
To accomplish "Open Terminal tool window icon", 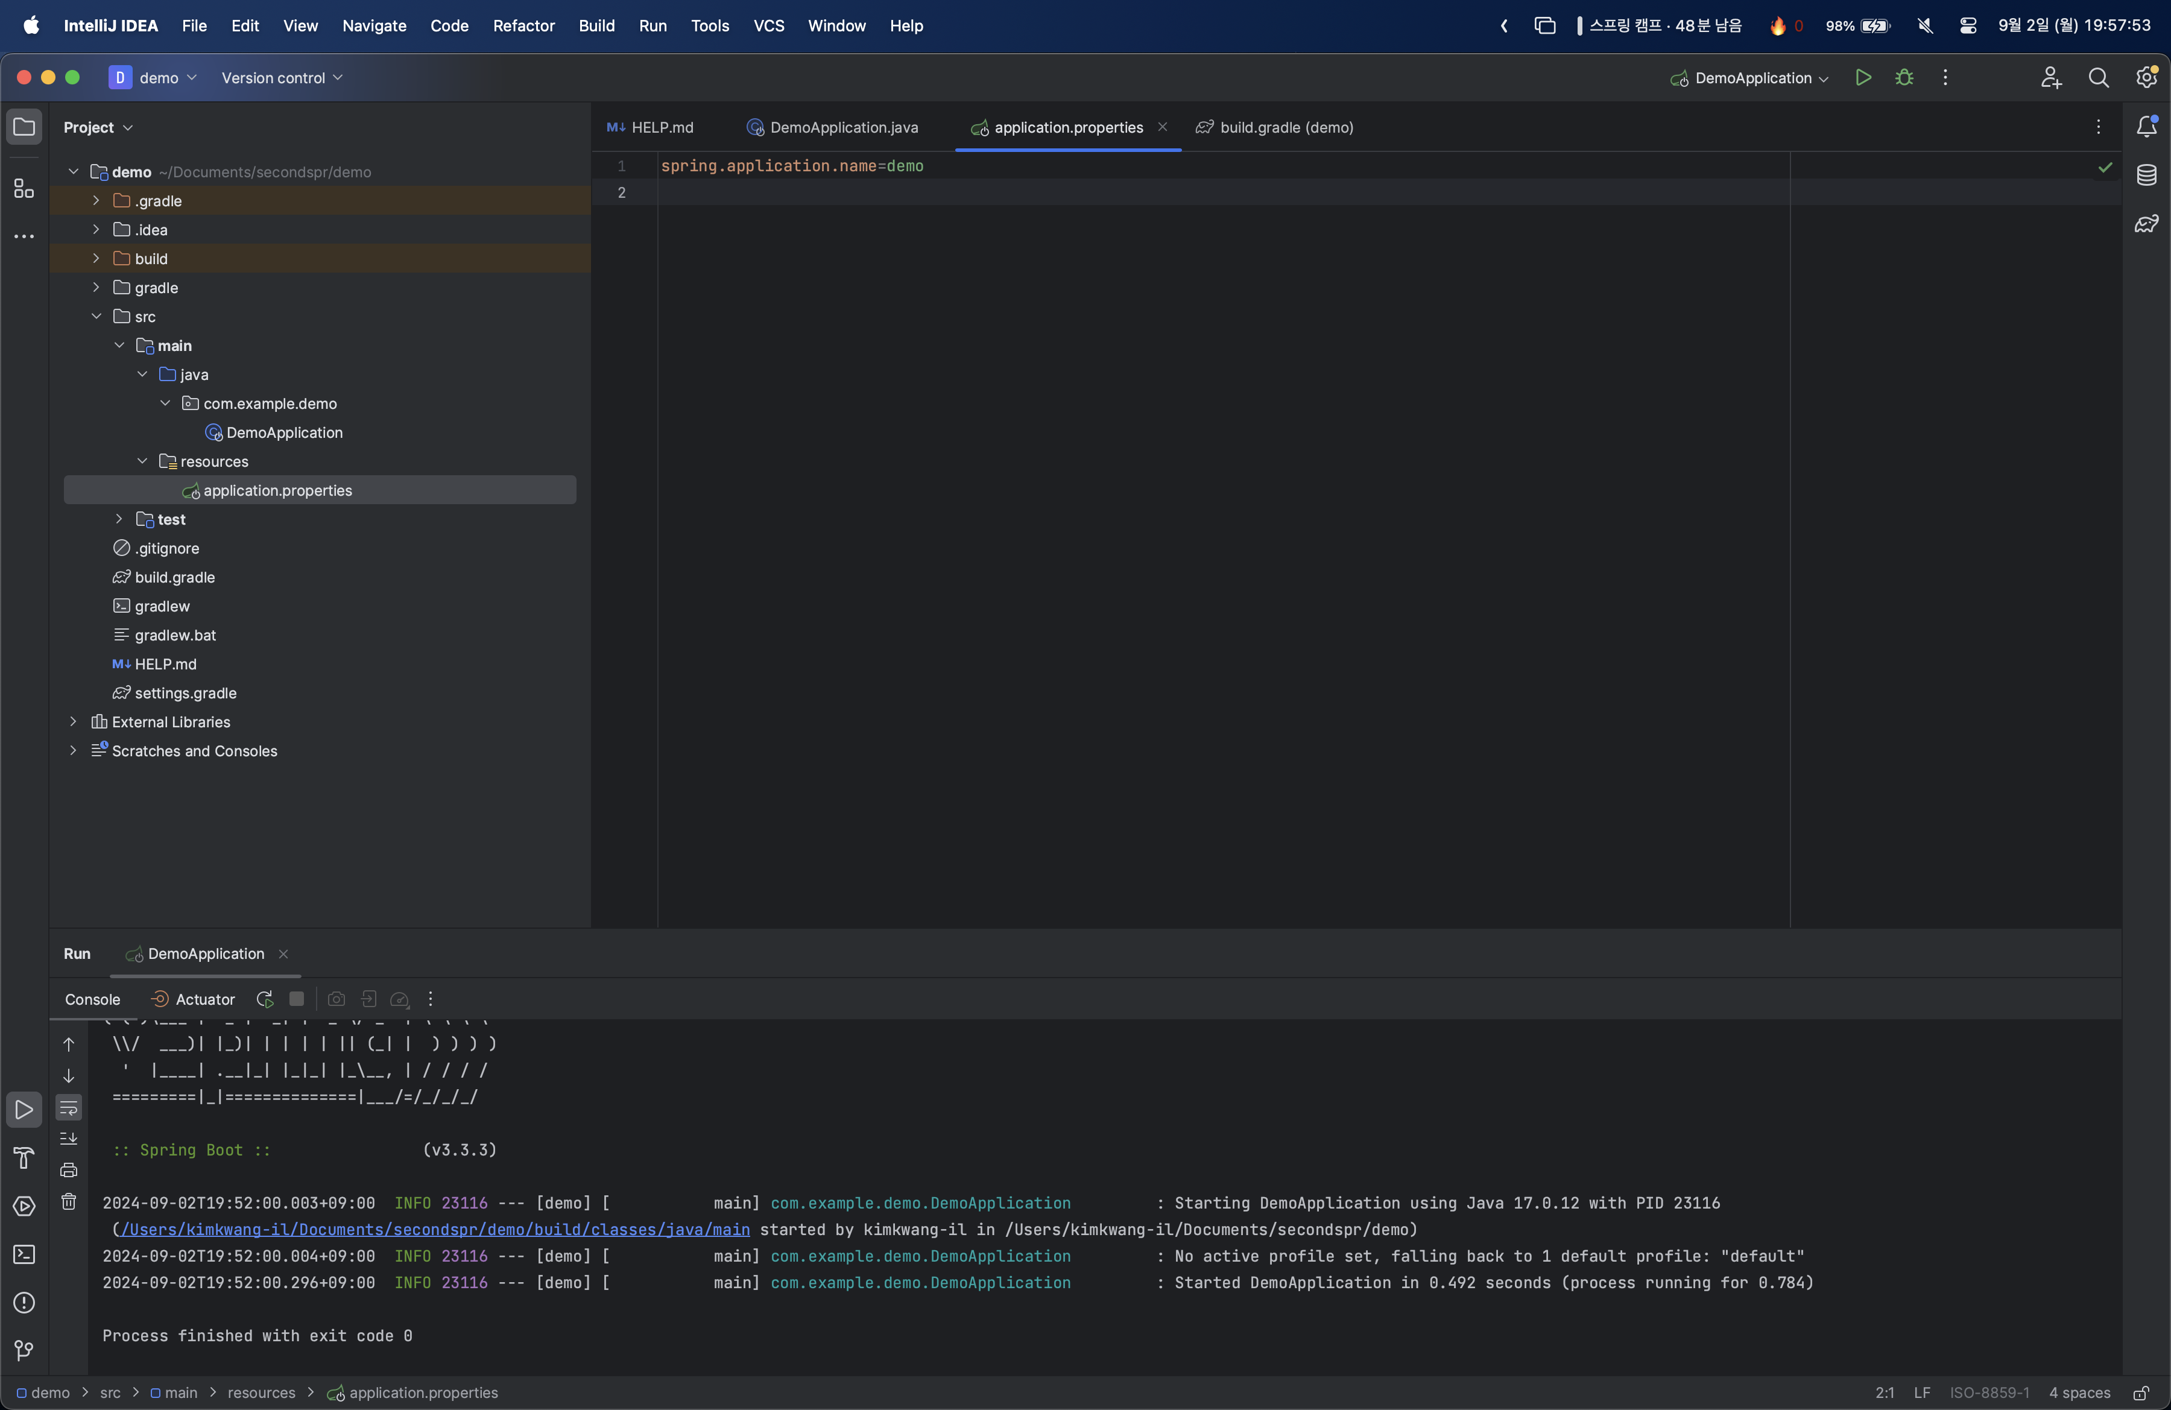I will point(25,1254).
